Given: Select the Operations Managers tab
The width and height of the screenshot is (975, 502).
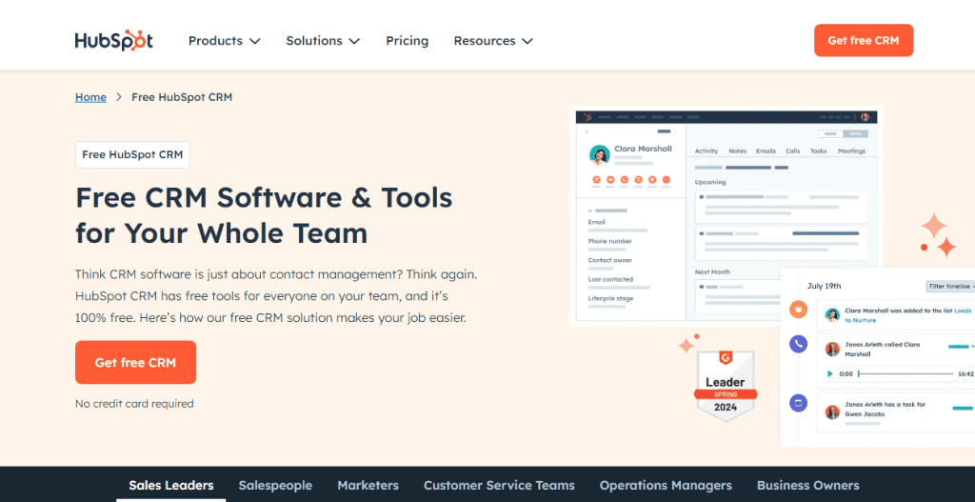Looking at the screenshot, I should click(x=666, y=485).
